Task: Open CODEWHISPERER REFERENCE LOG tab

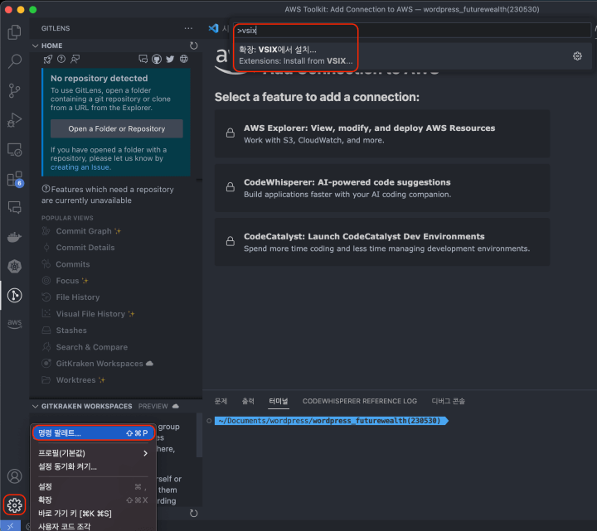Action: click(360, 401)
